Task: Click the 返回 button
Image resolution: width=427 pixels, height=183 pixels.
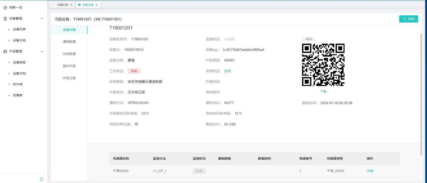Action: click(x=408, y=19)
